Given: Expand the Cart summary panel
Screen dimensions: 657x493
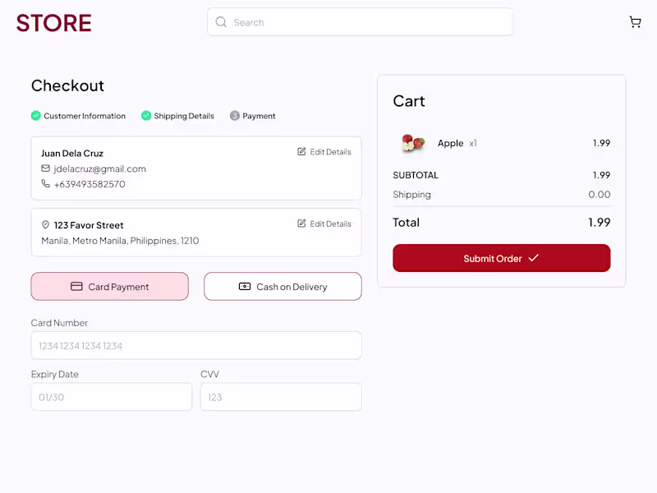Looking at the screenshot, I should click(x=408, y=101).
